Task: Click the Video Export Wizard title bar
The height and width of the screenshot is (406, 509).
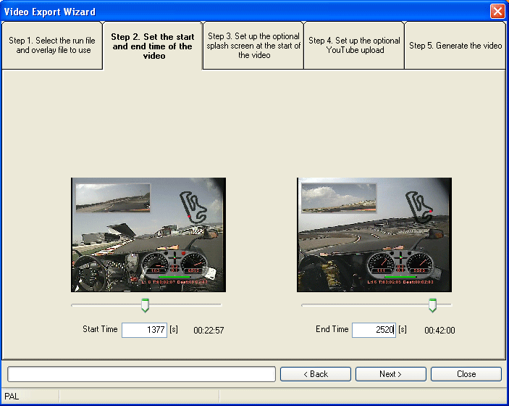Action: point(217,12)
